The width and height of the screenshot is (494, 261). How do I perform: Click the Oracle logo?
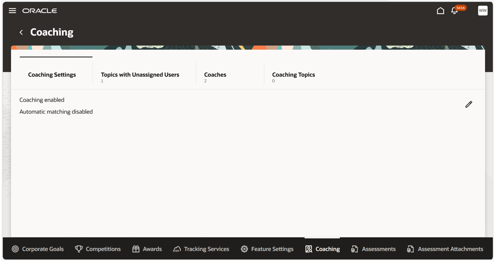click(40, 11)
